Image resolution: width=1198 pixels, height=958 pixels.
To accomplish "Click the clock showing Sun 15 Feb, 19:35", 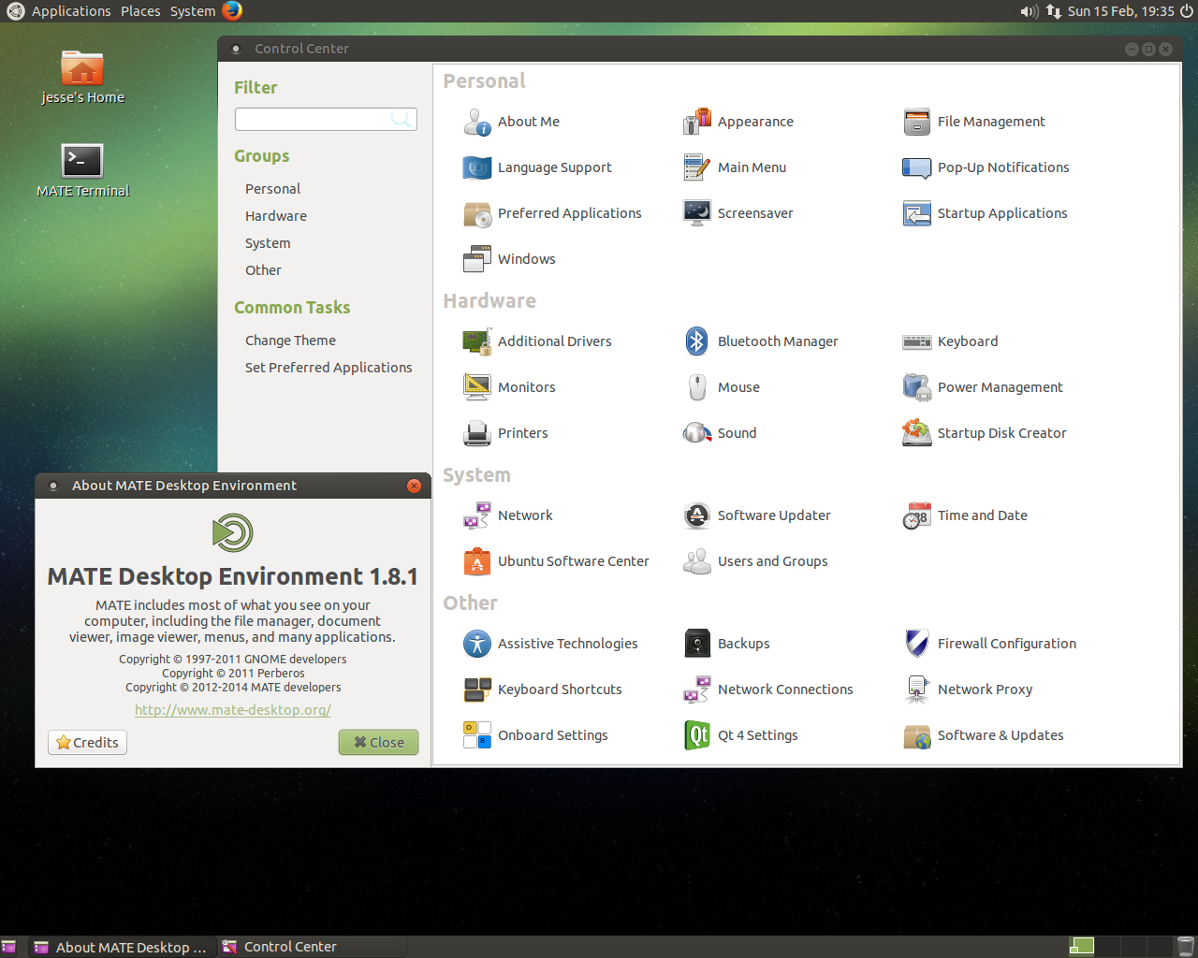I will [1120, 11].
